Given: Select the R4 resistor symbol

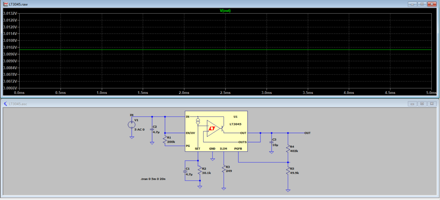Looking at the screenshot, I should pos(288,148).
